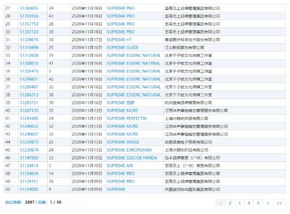The height and width of the screenshot is (214, 290).
Task: Open application number 51240607
Action: click(29, 134)
